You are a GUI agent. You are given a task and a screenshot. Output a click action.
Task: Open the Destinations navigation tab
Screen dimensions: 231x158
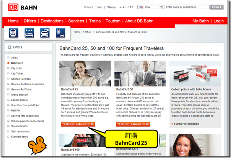coord(52,21)
